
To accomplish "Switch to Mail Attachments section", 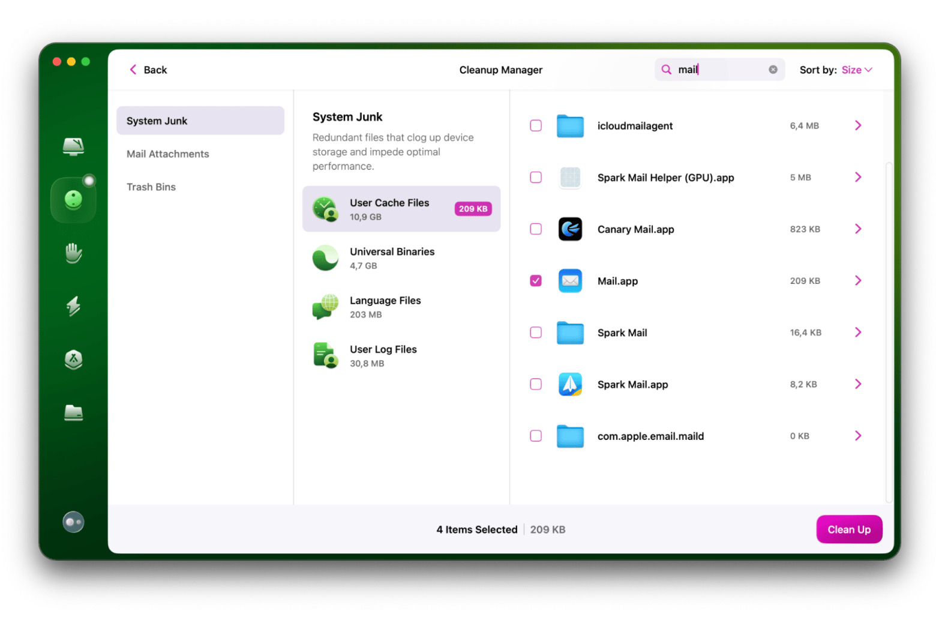I will pos(168,154).
